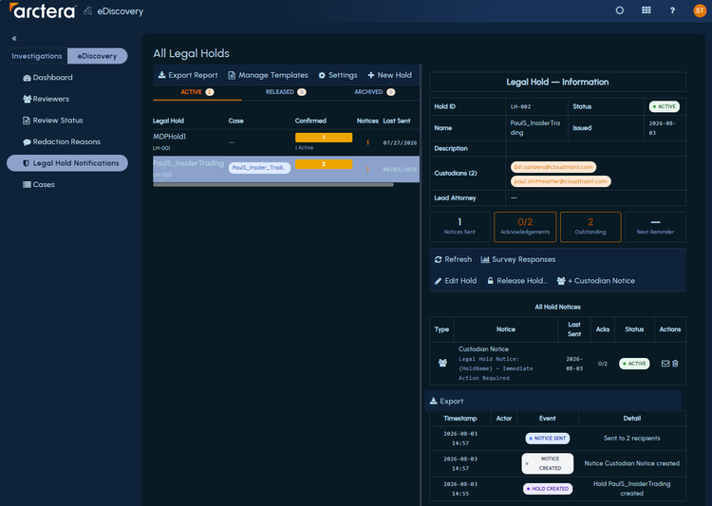
Task: Click Release Hold
Action: pos(516,281)
